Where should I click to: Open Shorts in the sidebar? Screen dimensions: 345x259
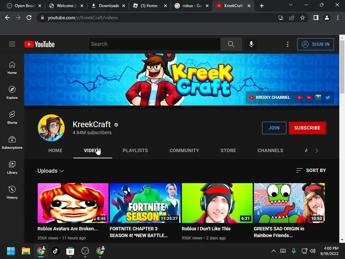click(12, 117)
